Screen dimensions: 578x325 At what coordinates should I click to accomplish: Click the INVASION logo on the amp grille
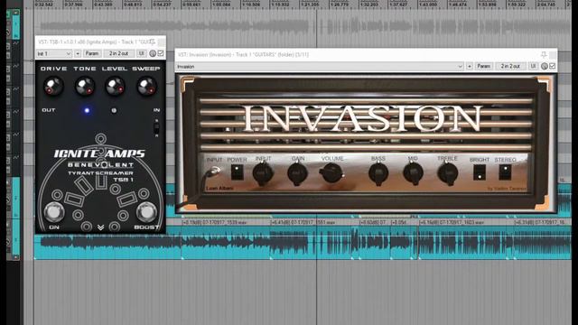363,118
